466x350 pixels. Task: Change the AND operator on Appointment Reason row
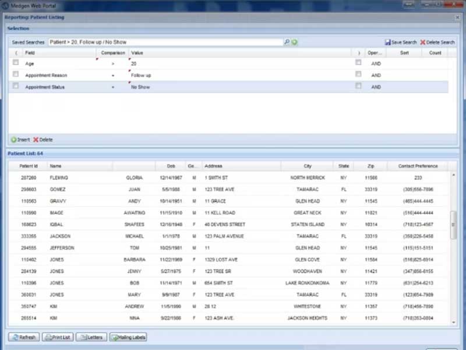coord(376,75)
